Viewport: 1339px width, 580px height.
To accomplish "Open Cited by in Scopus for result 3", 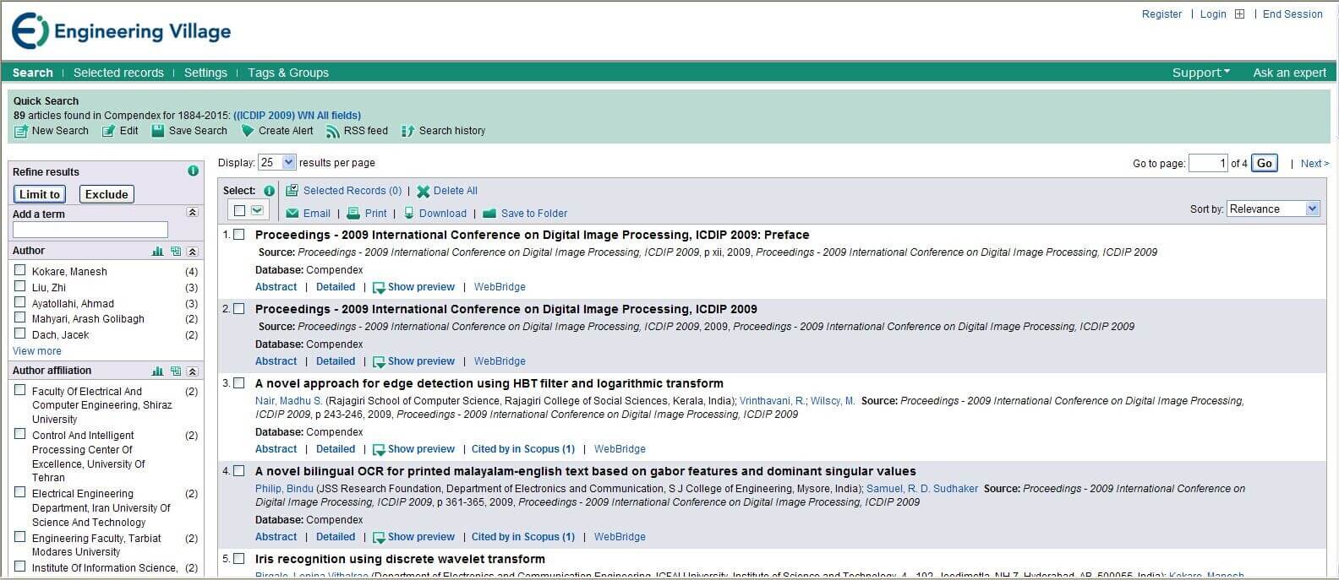I will 523,449.
